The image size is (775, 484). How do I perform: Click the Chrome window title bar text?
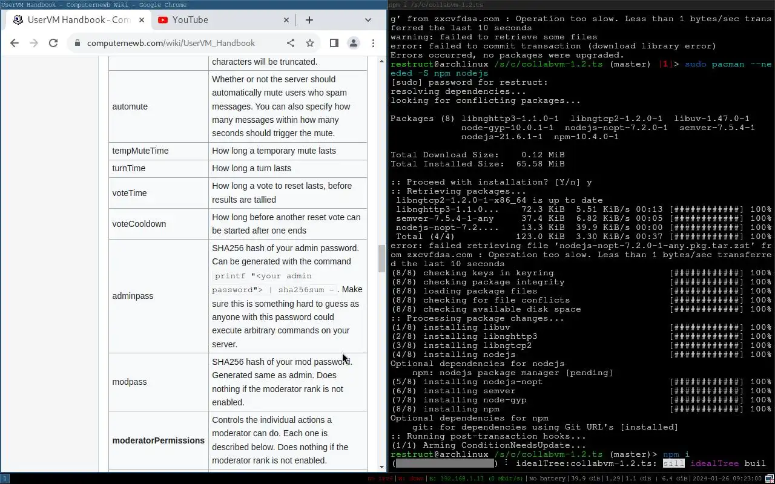point(94,5)
